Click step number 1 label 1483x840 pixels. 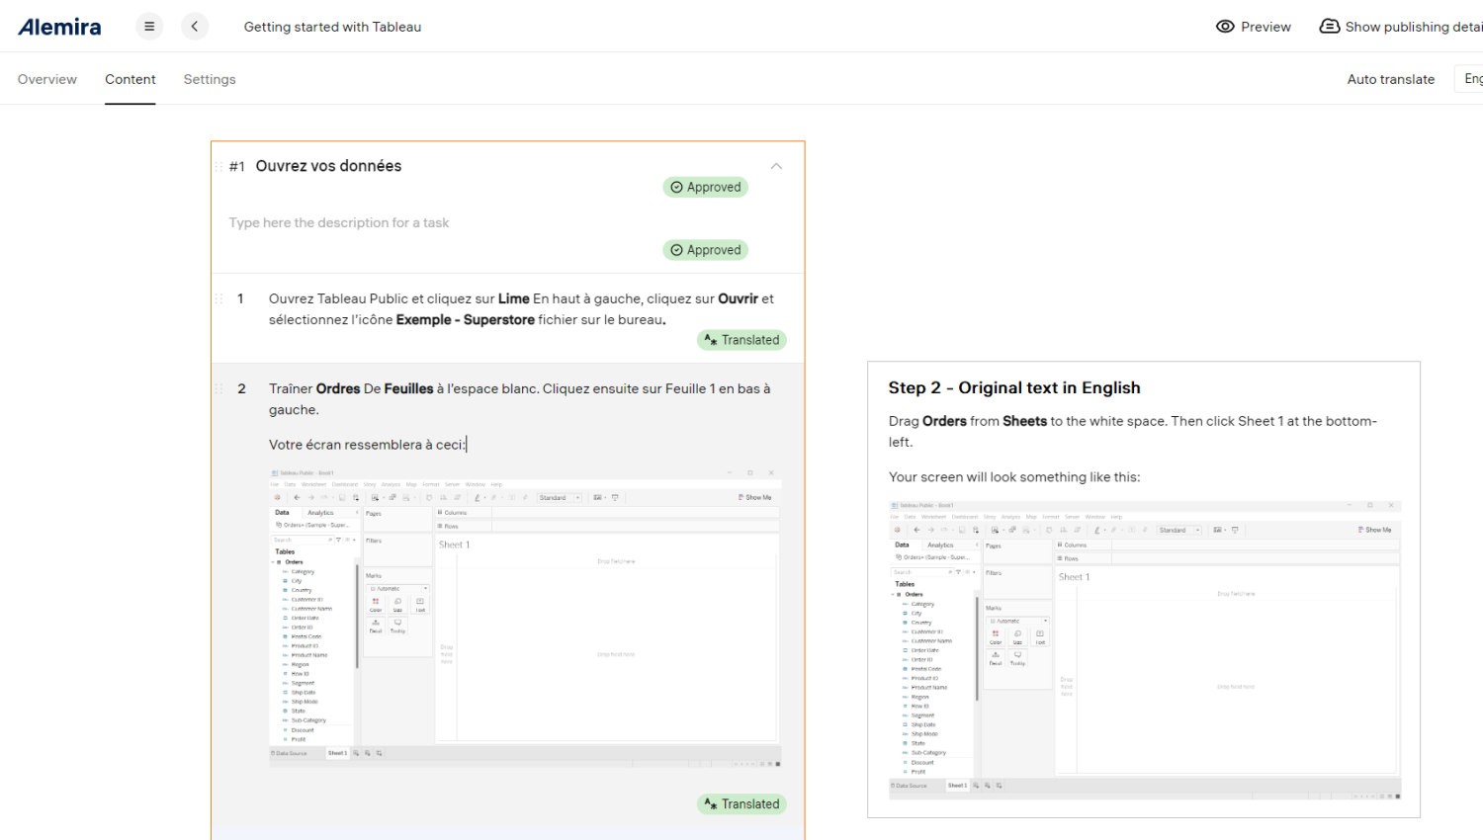coord(240,298)
